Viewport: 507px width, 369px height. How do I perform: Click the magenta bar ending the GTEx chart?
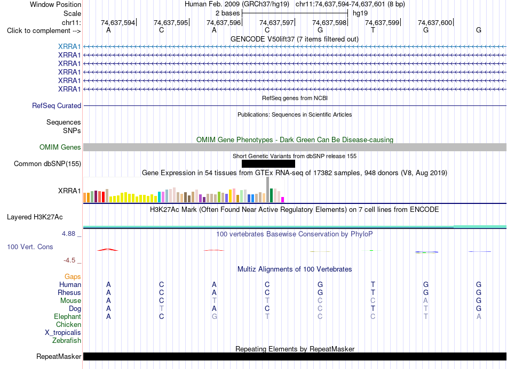pyautogui.click(x=283, y=200)
